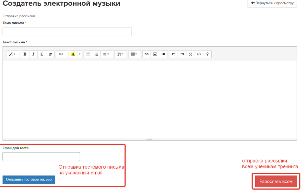Click the Тема письма input field
Viewport: 305px width, 190px height.
(67, 32)
